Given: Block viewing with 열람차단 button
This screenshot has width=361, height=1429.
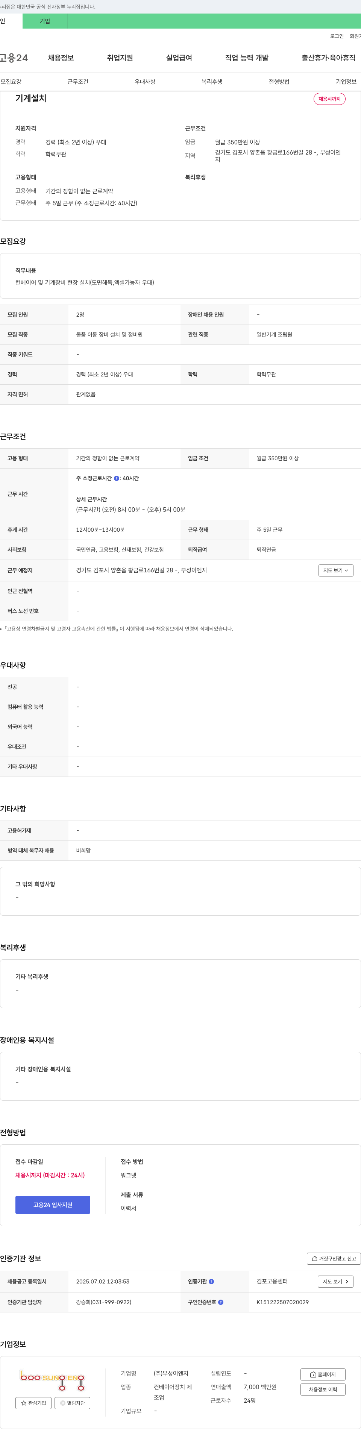Looking at the screenshot, I should (72, 1403).
